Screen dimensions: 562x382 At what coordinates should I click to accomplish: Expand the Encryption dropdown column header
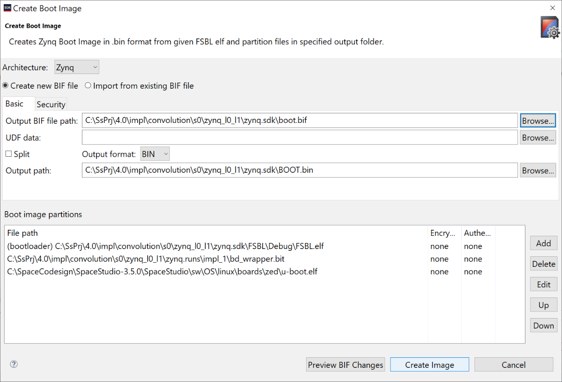click(443, 233)
